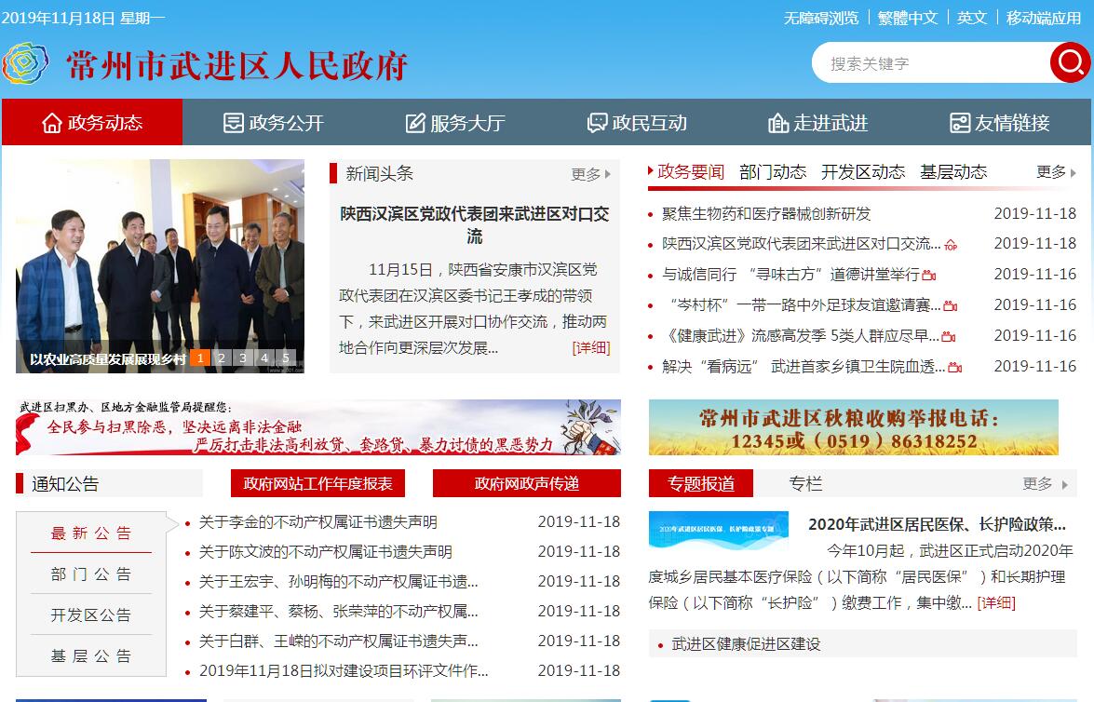Click the 扫黑除恶 anti-crime banner
Viewport: 1094px width, 702px height.
point(318,427)
